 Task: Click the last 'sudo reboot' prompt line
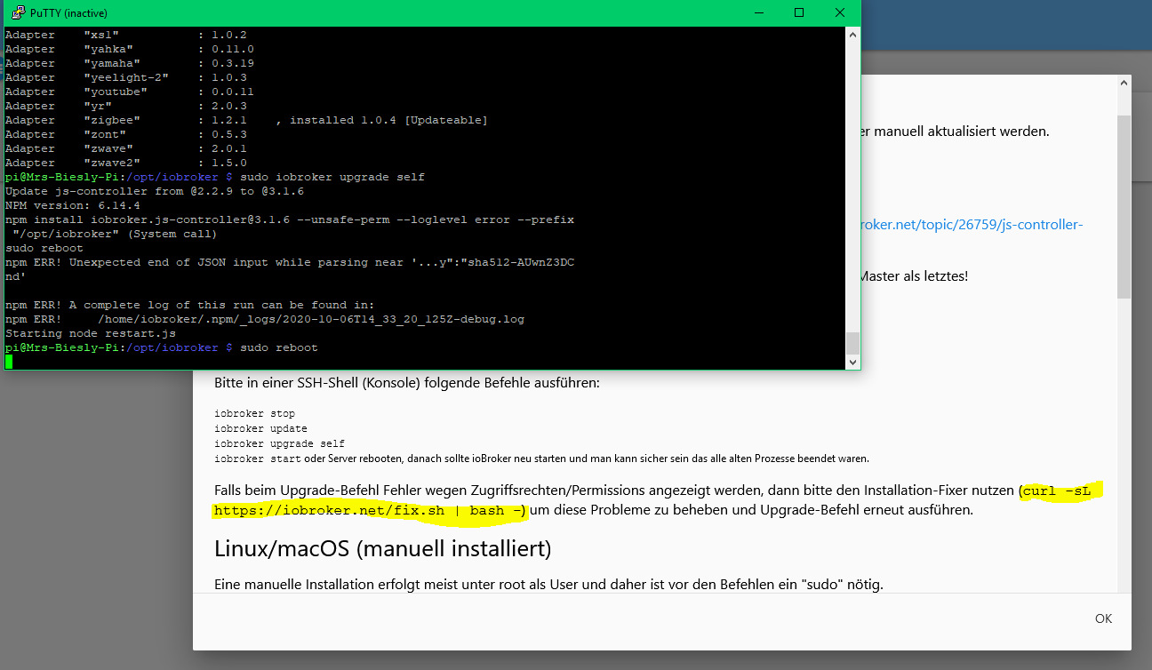point(162,347)
